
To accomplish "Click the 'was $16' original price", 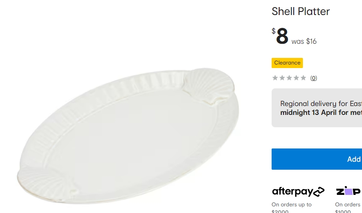I will [x=304, y=42].
